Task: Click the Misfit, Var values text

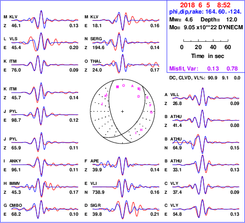Action: pos(204,68)
